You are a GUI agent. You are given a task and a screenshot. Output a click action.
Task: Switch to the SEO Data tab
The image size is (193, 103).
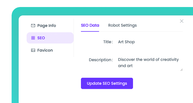tap(90, 25)
